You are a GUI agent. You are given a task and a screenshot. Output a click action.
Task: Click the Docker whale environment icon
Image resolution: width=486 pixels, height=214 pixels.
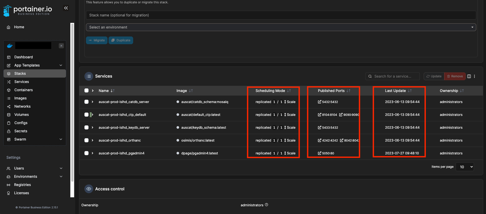10,46
